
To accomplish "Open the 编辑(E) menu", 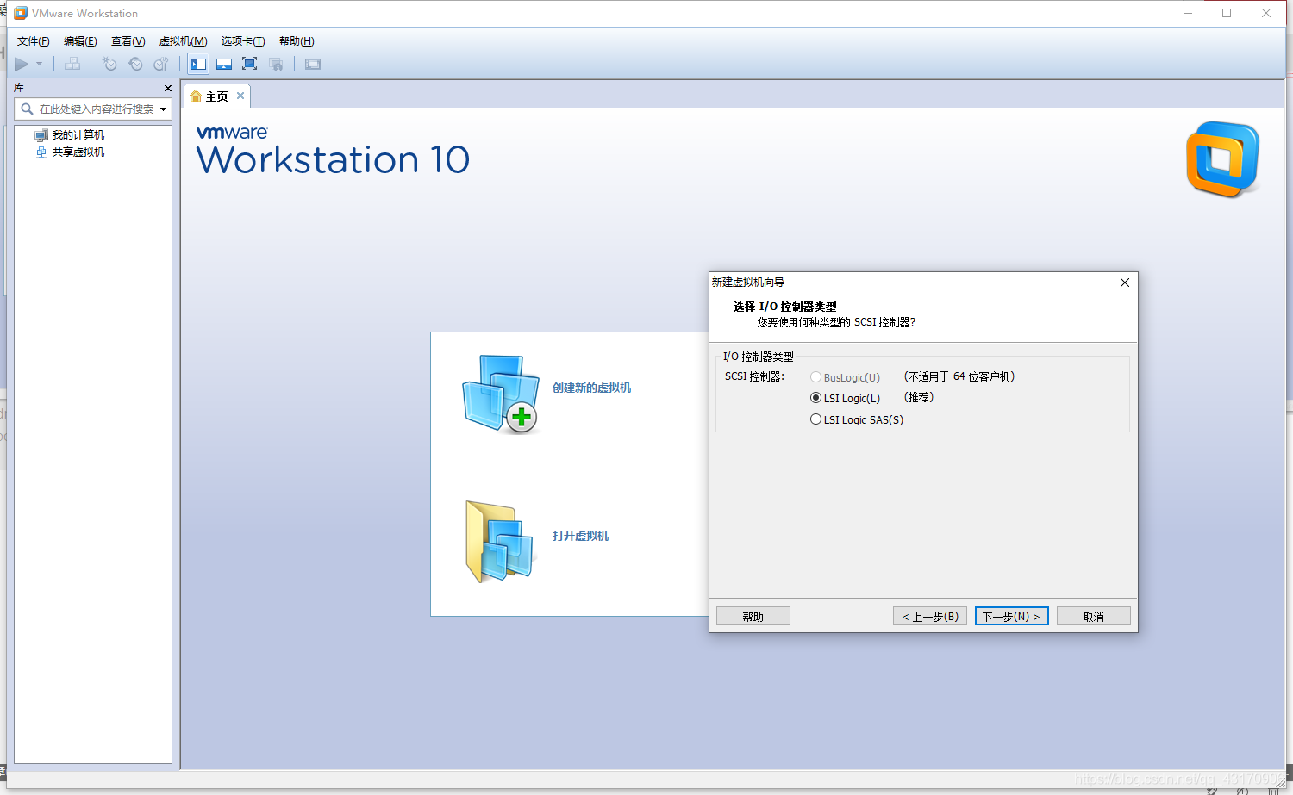I will click(x=80, y=41).
